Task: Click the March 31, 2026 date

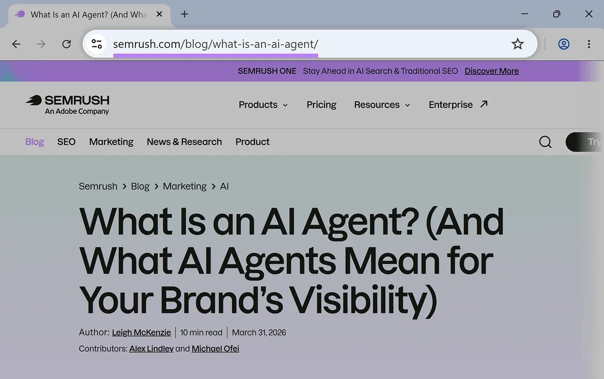Action: (259, 332)
